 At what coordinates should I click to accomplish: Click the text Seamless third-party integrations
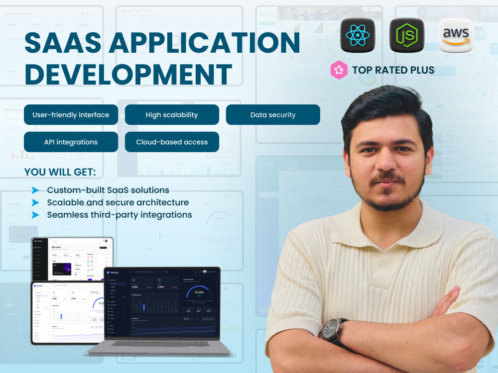(120, 215)
